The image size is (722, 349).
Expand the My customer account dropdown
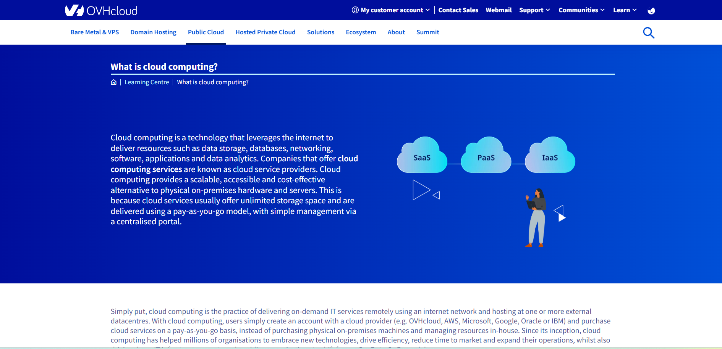(x=391, y=10)
